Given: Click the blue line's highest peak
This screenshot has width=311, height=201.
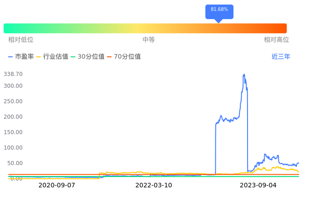Looking at the screenshot, I should pyautogui.click(x=244, y=75).
